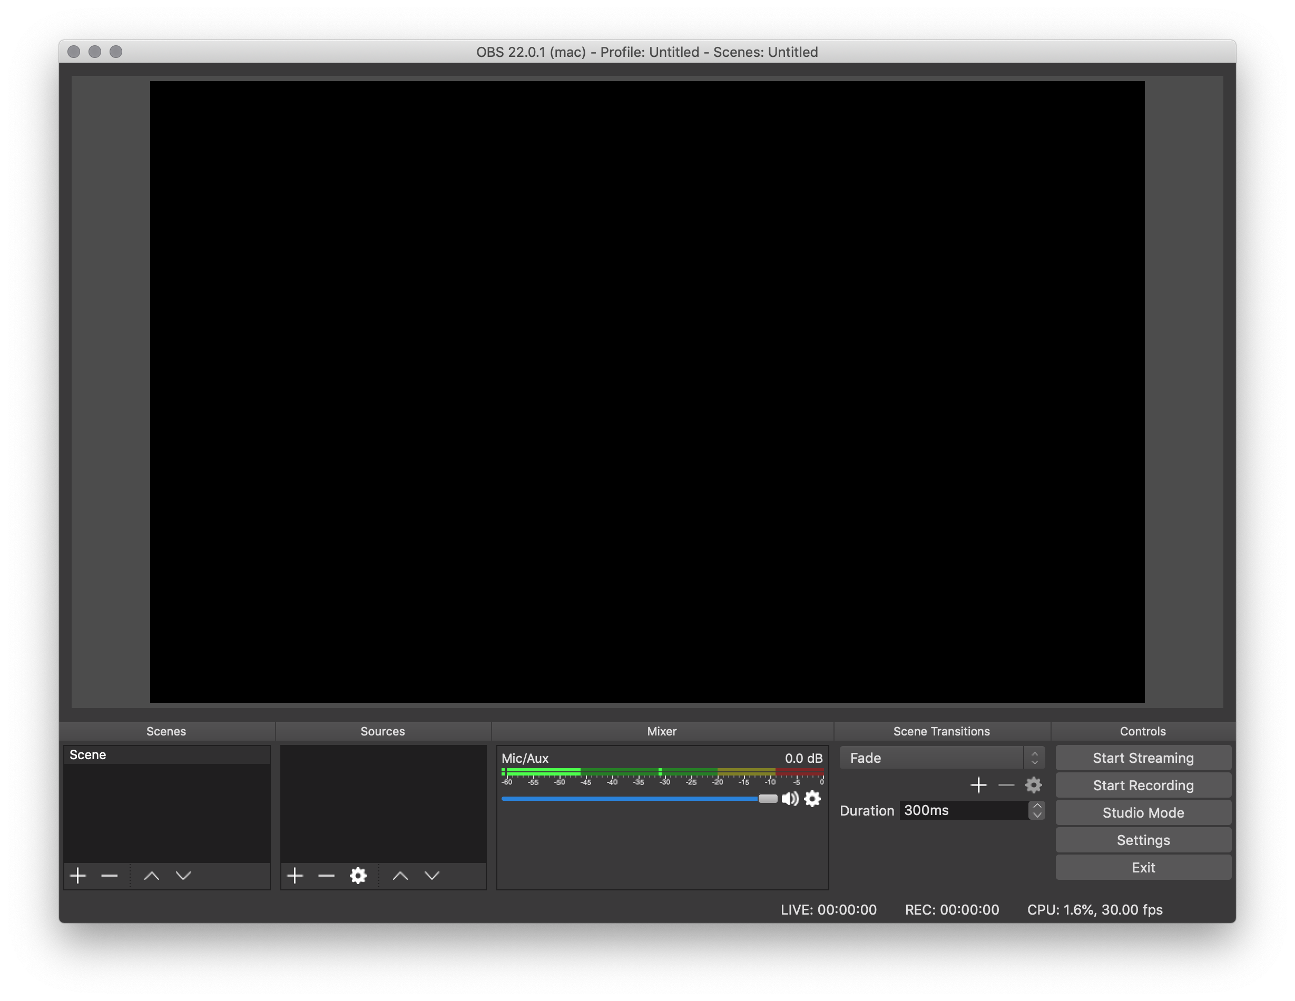Move scene down with arrow icon
Screen dimensions: 1295x1001
pos(183,876)
